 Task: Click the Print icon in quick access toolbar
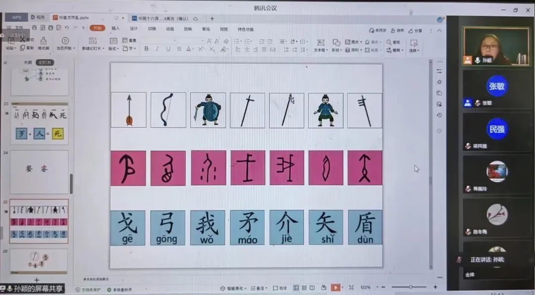click(x=51, y=28)
